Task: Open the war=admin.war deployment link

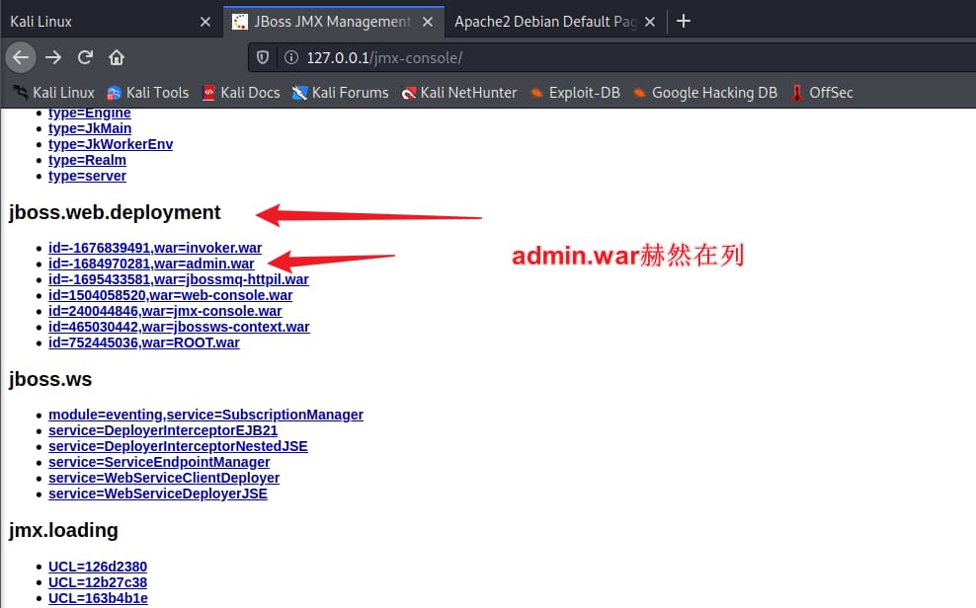Action: pyautogui.click(x=151, y=264)
